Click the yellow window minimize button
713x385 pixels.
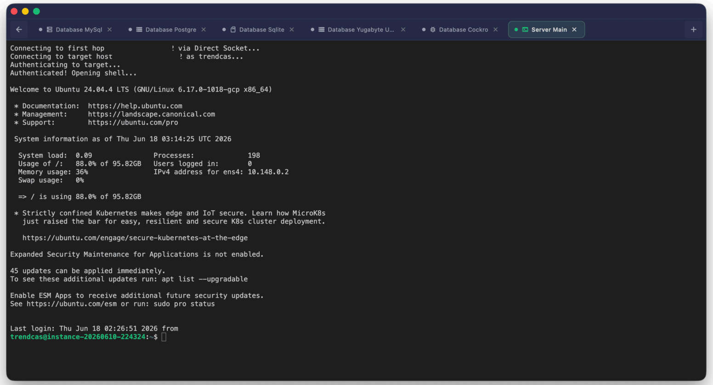[25, 11]
